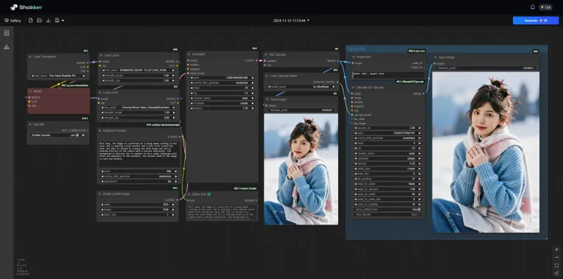Decrease height in Empty Latent Image
This screenshot has height=279, width=563.
tap(102, 210)
